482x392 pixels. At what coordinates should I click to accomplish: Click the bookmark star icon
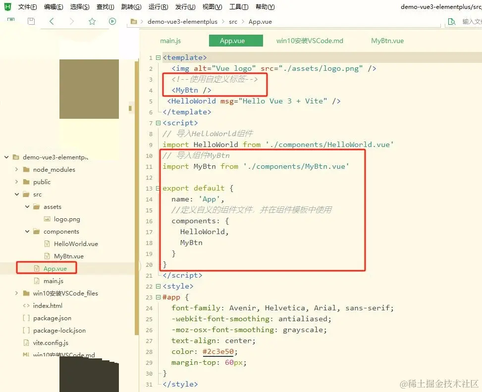click(92, 21)
